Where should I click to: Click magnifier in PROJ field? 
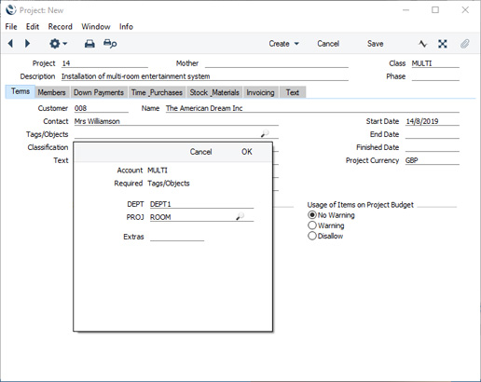coord(240,216)
